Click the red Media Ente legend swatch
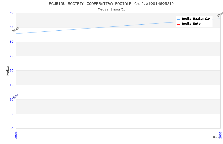This screenshot has width=223, height=144. (178, 24)
